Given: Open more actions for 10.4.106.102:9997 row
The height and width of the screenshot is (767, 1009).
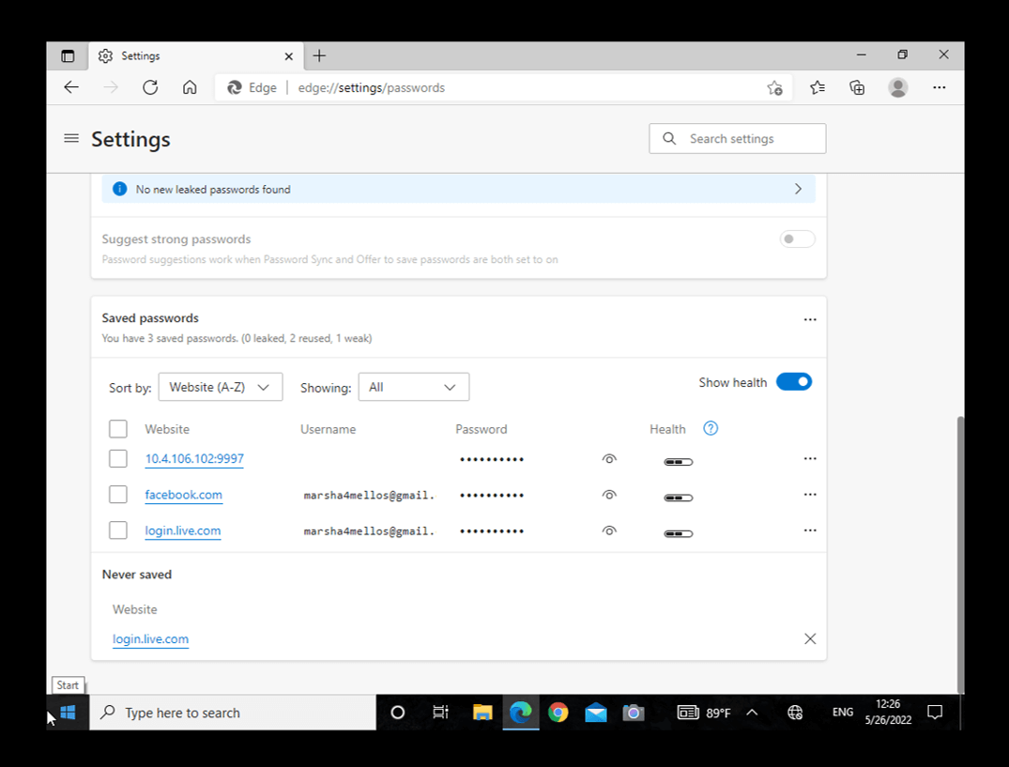Looking at the screenshot, I should pos(810,459).
